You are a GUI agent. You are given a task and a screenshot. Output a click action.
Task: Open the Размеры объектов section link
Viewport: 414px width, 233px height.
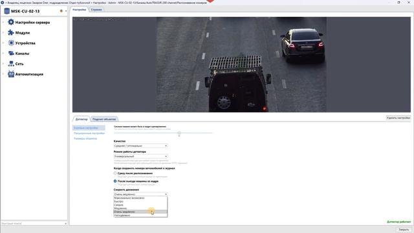(85, 139)
